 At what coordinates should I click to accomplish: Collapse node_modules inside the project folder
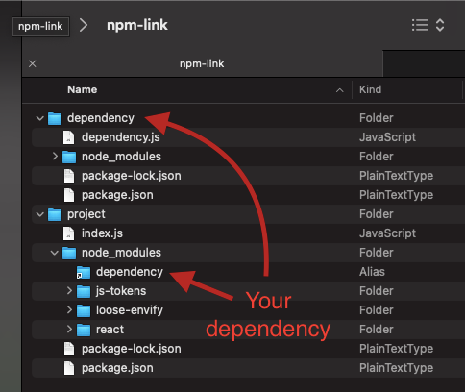point(55,253)
